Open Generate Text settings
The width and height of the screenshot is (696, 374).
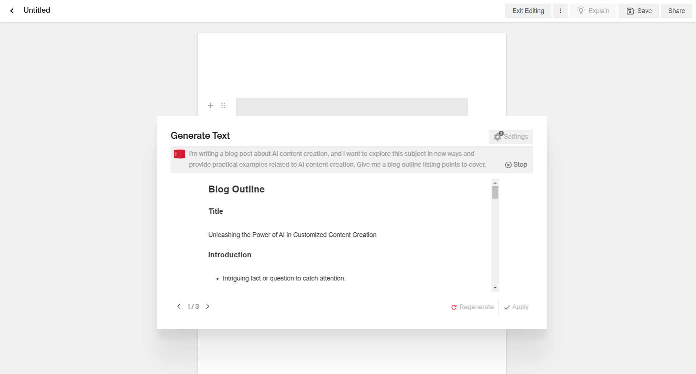511,137
